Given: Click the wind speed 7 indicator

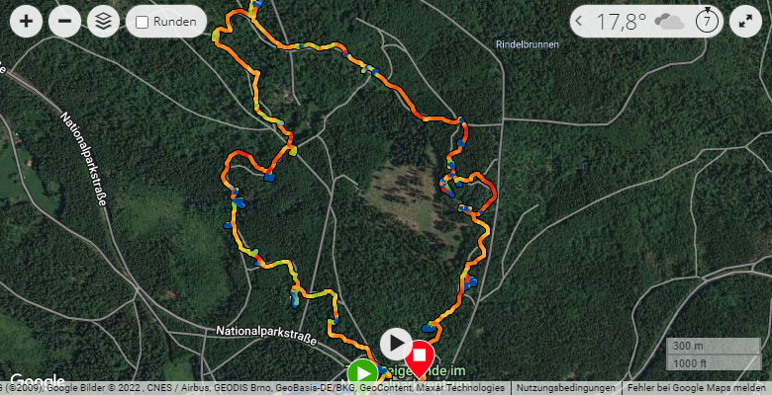Looking at the screenshot, I should point(707,21).
